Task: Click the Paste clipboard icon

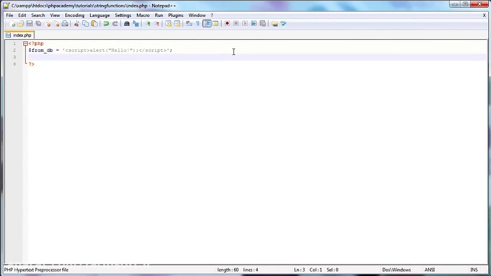Action: click(x=94, y=24)
